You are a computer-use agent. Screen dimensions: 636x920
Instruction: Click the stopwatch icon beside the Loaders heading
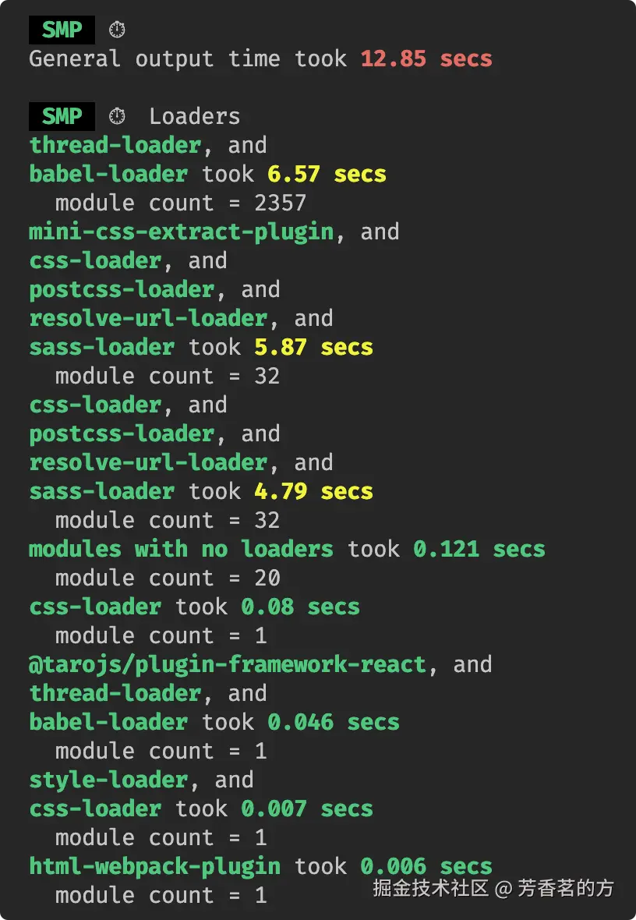(x=117, y=116)
